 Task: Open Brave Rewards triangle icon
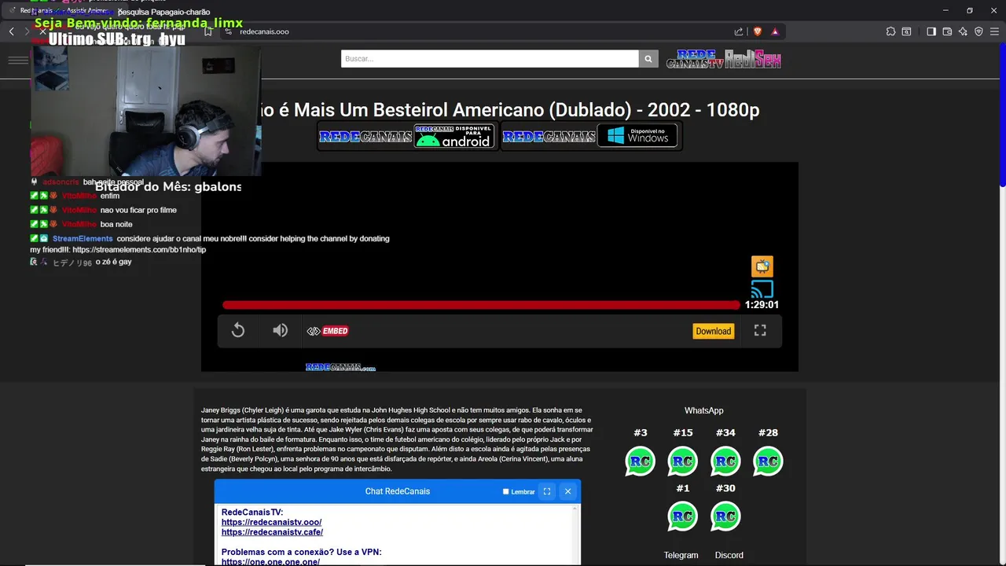[x=775, y=31]
